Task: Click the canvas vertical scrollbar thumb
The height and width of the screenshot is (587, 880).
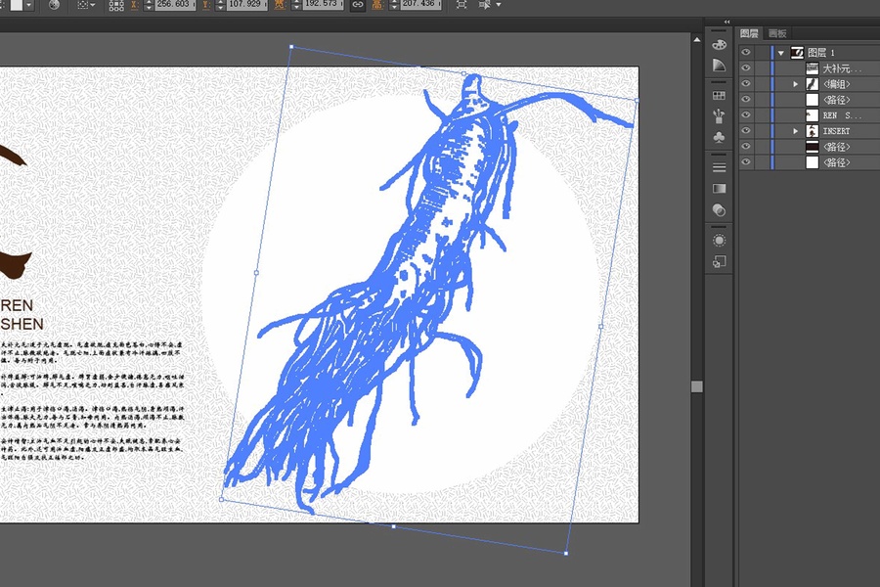Action: click(697, 386)
